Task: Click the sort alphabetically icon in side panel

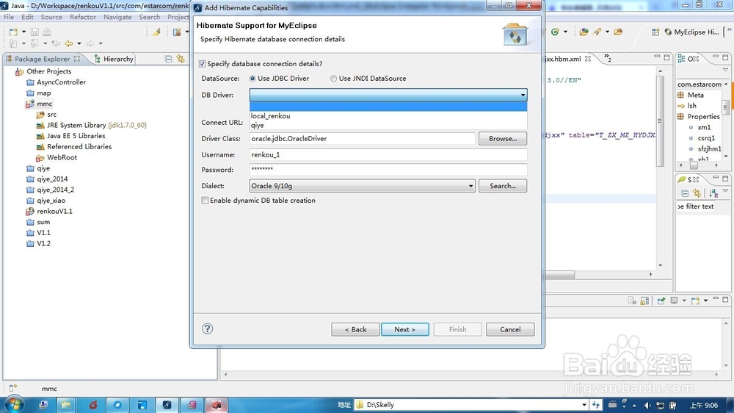Action: [x=713, y=193]
